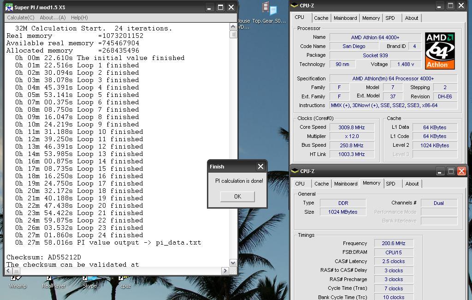Click the Voltage value 1.488 v
This screenshot has width=472, height=300.
tap(406, 64)
